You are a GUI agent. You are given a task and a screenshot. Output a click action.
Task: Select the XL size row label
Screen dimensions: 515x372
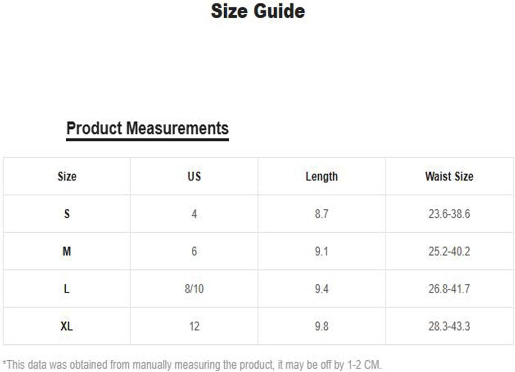tap(67, 326)
